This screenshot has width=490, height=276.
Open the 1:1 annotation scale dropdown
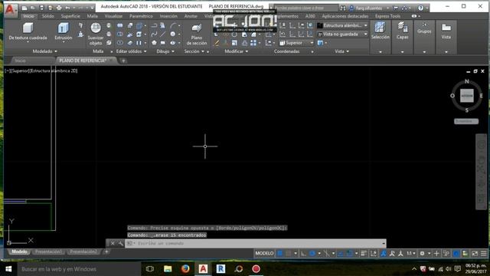click(411, 254)
